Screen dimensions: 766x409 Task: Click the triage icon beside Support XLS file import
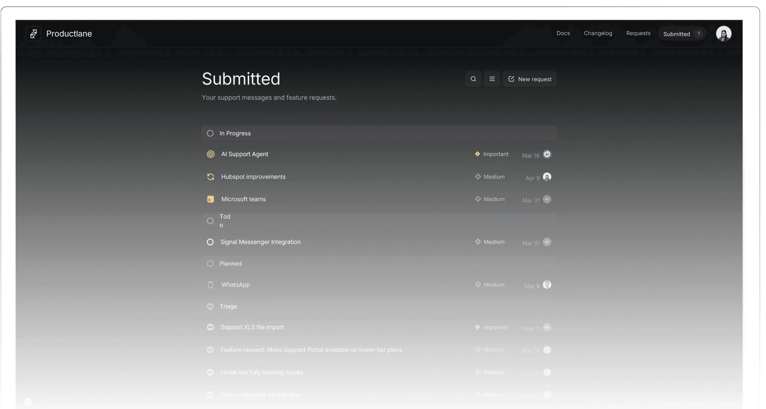point(211,327)
